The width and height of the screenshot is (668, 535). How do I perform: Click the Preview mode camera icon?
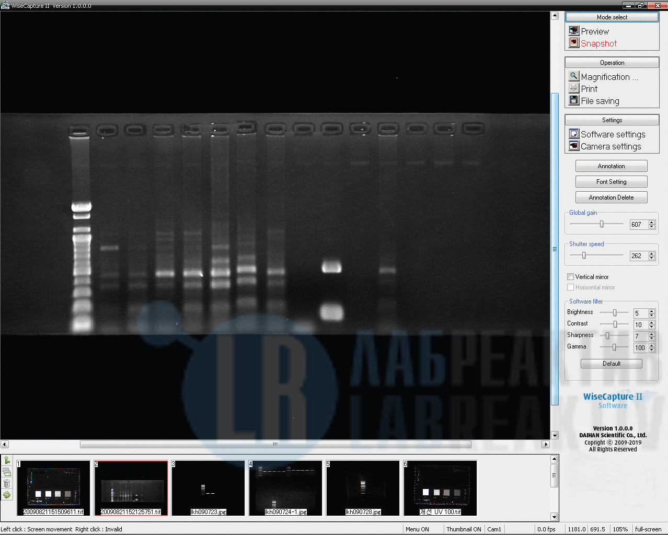pyautogui.click(x=573, y=31)
